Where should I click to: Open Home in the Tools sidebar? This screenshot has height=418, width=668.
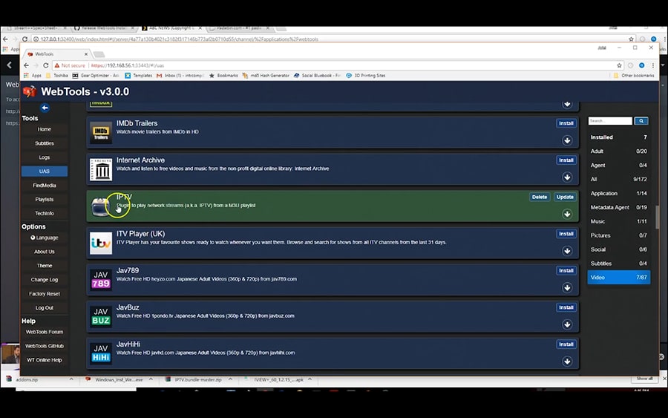click(45, 129)
